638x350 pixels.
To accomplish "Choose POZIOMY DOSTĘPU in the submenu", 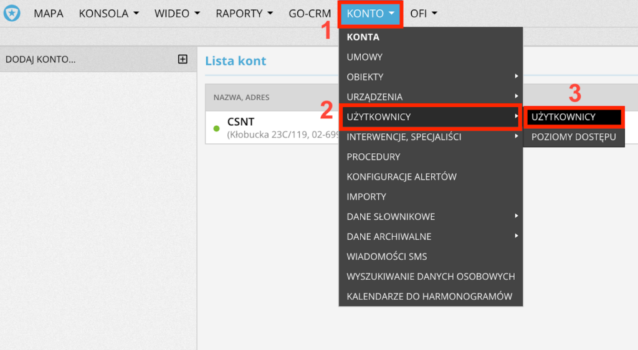I will [x=573, y=137].
